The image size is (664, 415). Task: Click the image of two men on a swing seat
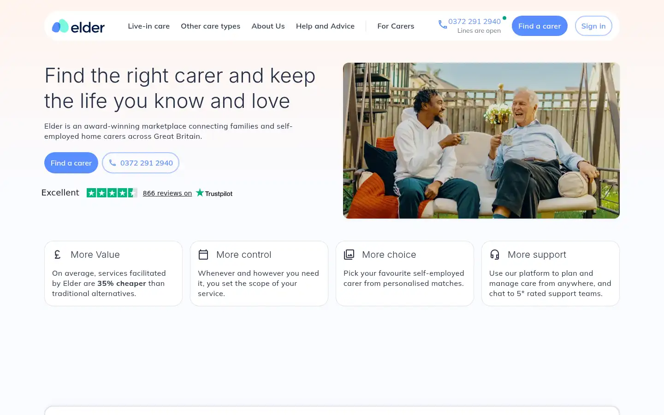pyautogui.click(x=481, y=141)
